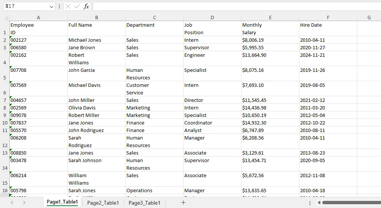The width and height of the screenshot is (381, 208).
Task: Select cell containing Jane Brown
Action: [96, 47]
